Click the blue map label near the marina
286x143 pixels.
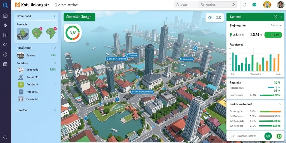tap(131, 55)
